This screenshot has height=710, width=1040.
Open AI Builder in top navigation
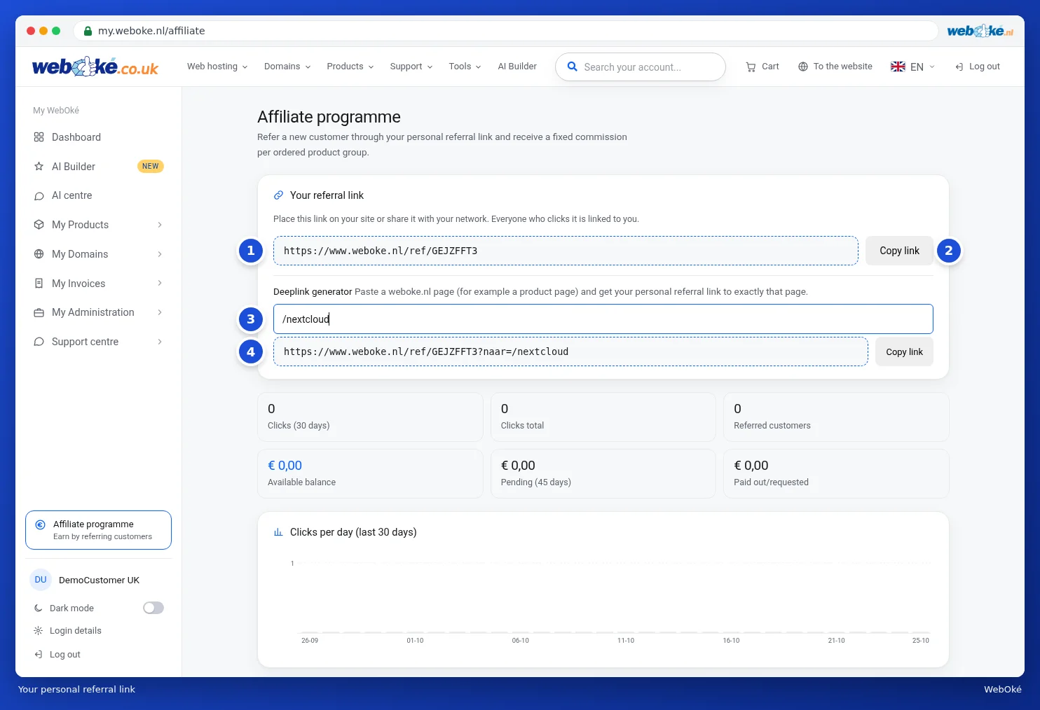tap(517, 67)
